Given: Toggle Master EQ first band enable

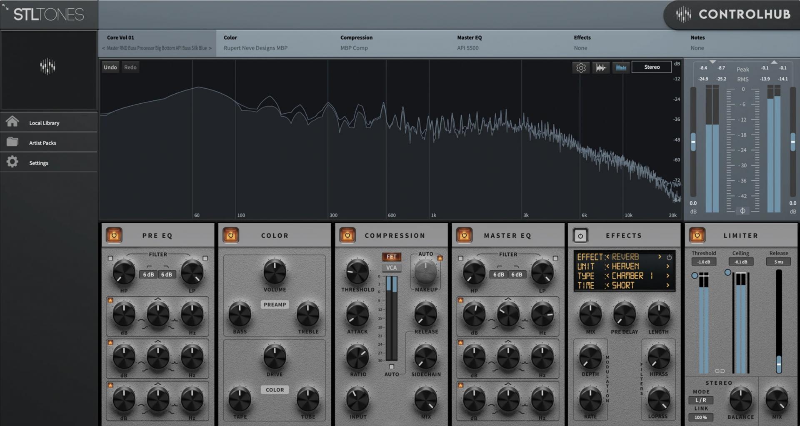Looking at the screenshot, I should (x=460, y=300).
